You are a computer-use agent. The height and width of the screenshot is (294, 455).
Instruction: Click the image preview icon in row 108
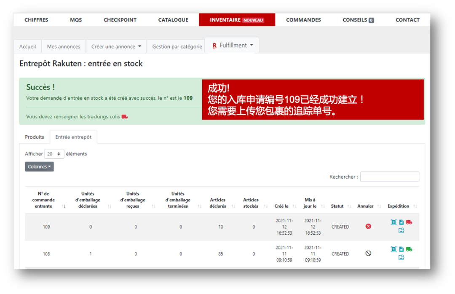(401, 257)
